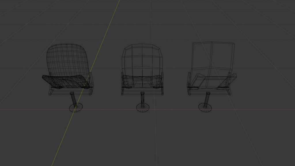Click the dense mesh seat cushion of the high-poly chair
This screenshot has width=295, height=166.
(x=66, y=82)
